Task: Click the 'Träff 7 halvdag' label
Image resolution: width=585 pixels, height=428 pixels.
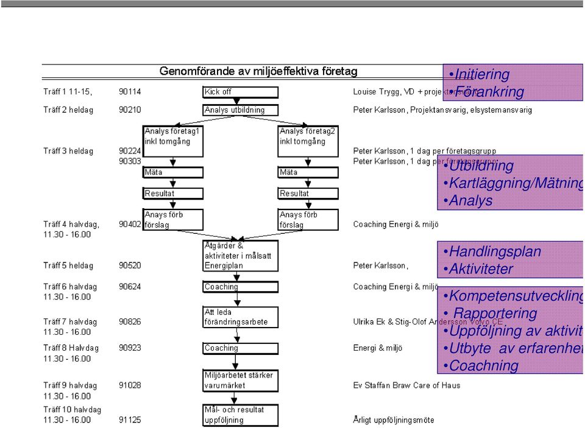Action: coord(69,321)
